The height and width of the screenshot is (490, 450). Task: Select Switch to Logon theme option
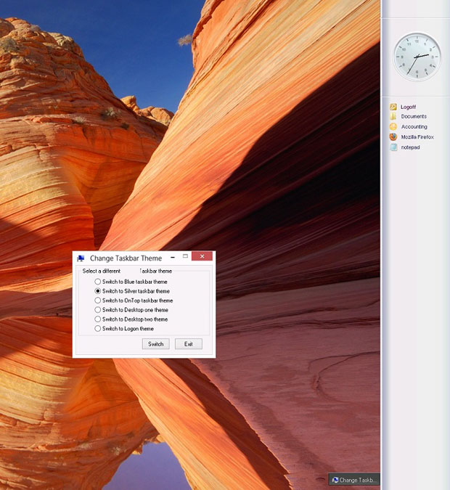coord(124,328)
